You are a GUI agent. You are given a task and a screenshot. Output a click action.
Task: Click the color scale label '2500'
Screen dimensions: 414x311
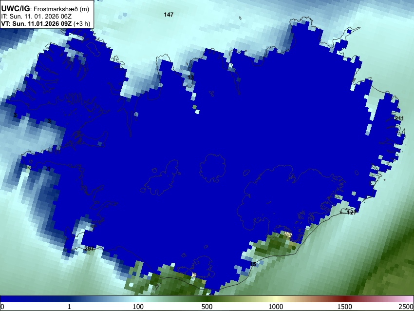pos(406,307)
